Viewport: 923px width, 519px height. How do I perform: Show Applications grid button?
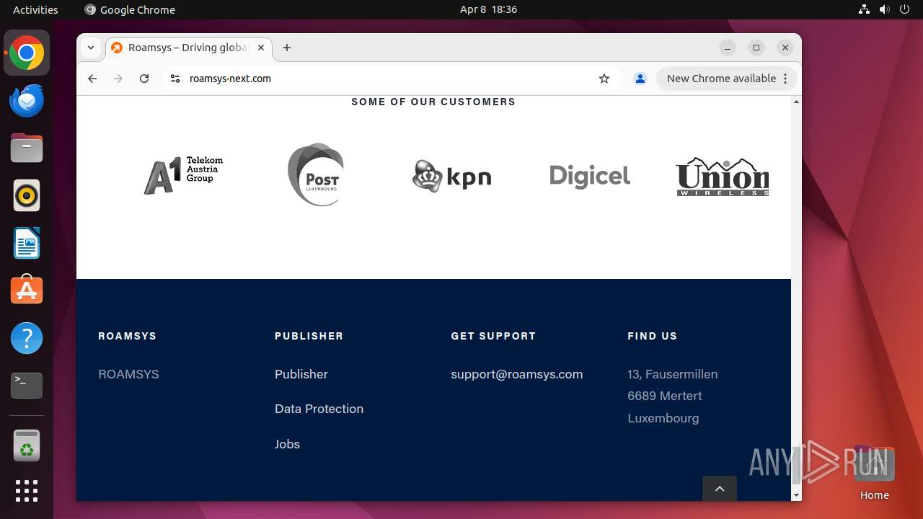pyautogui.click(x=27, y=491)
